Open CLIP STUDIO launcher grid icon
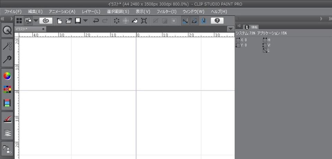332x159 pixels. 19,21
